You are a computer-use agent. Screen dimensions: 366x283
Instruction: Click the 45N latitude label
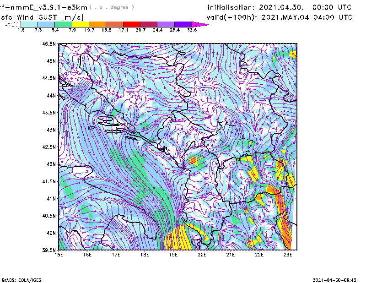[x=51, y=61]
